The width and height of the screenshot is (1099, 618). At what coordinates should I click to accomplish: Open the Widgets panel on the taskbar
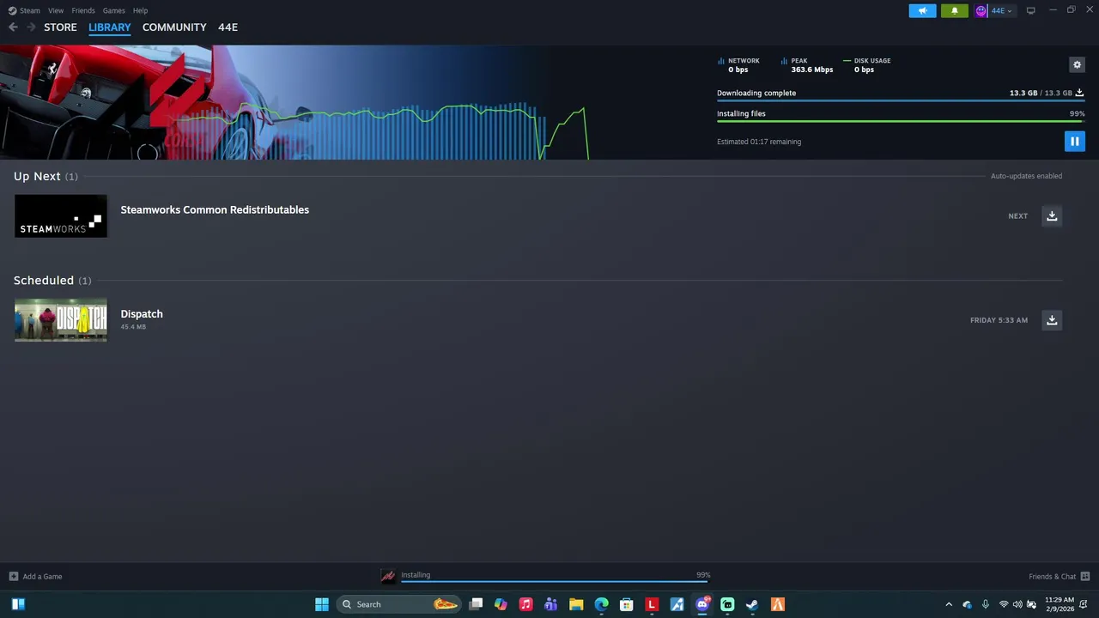click(x=18, y=604)
